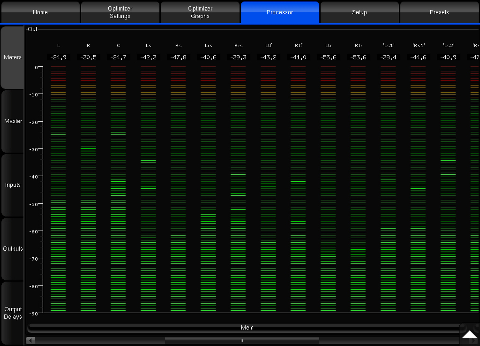Click the white up-arrow icon at bottom right
This screenshot has height=346, width=480.
tap(469, 334)
